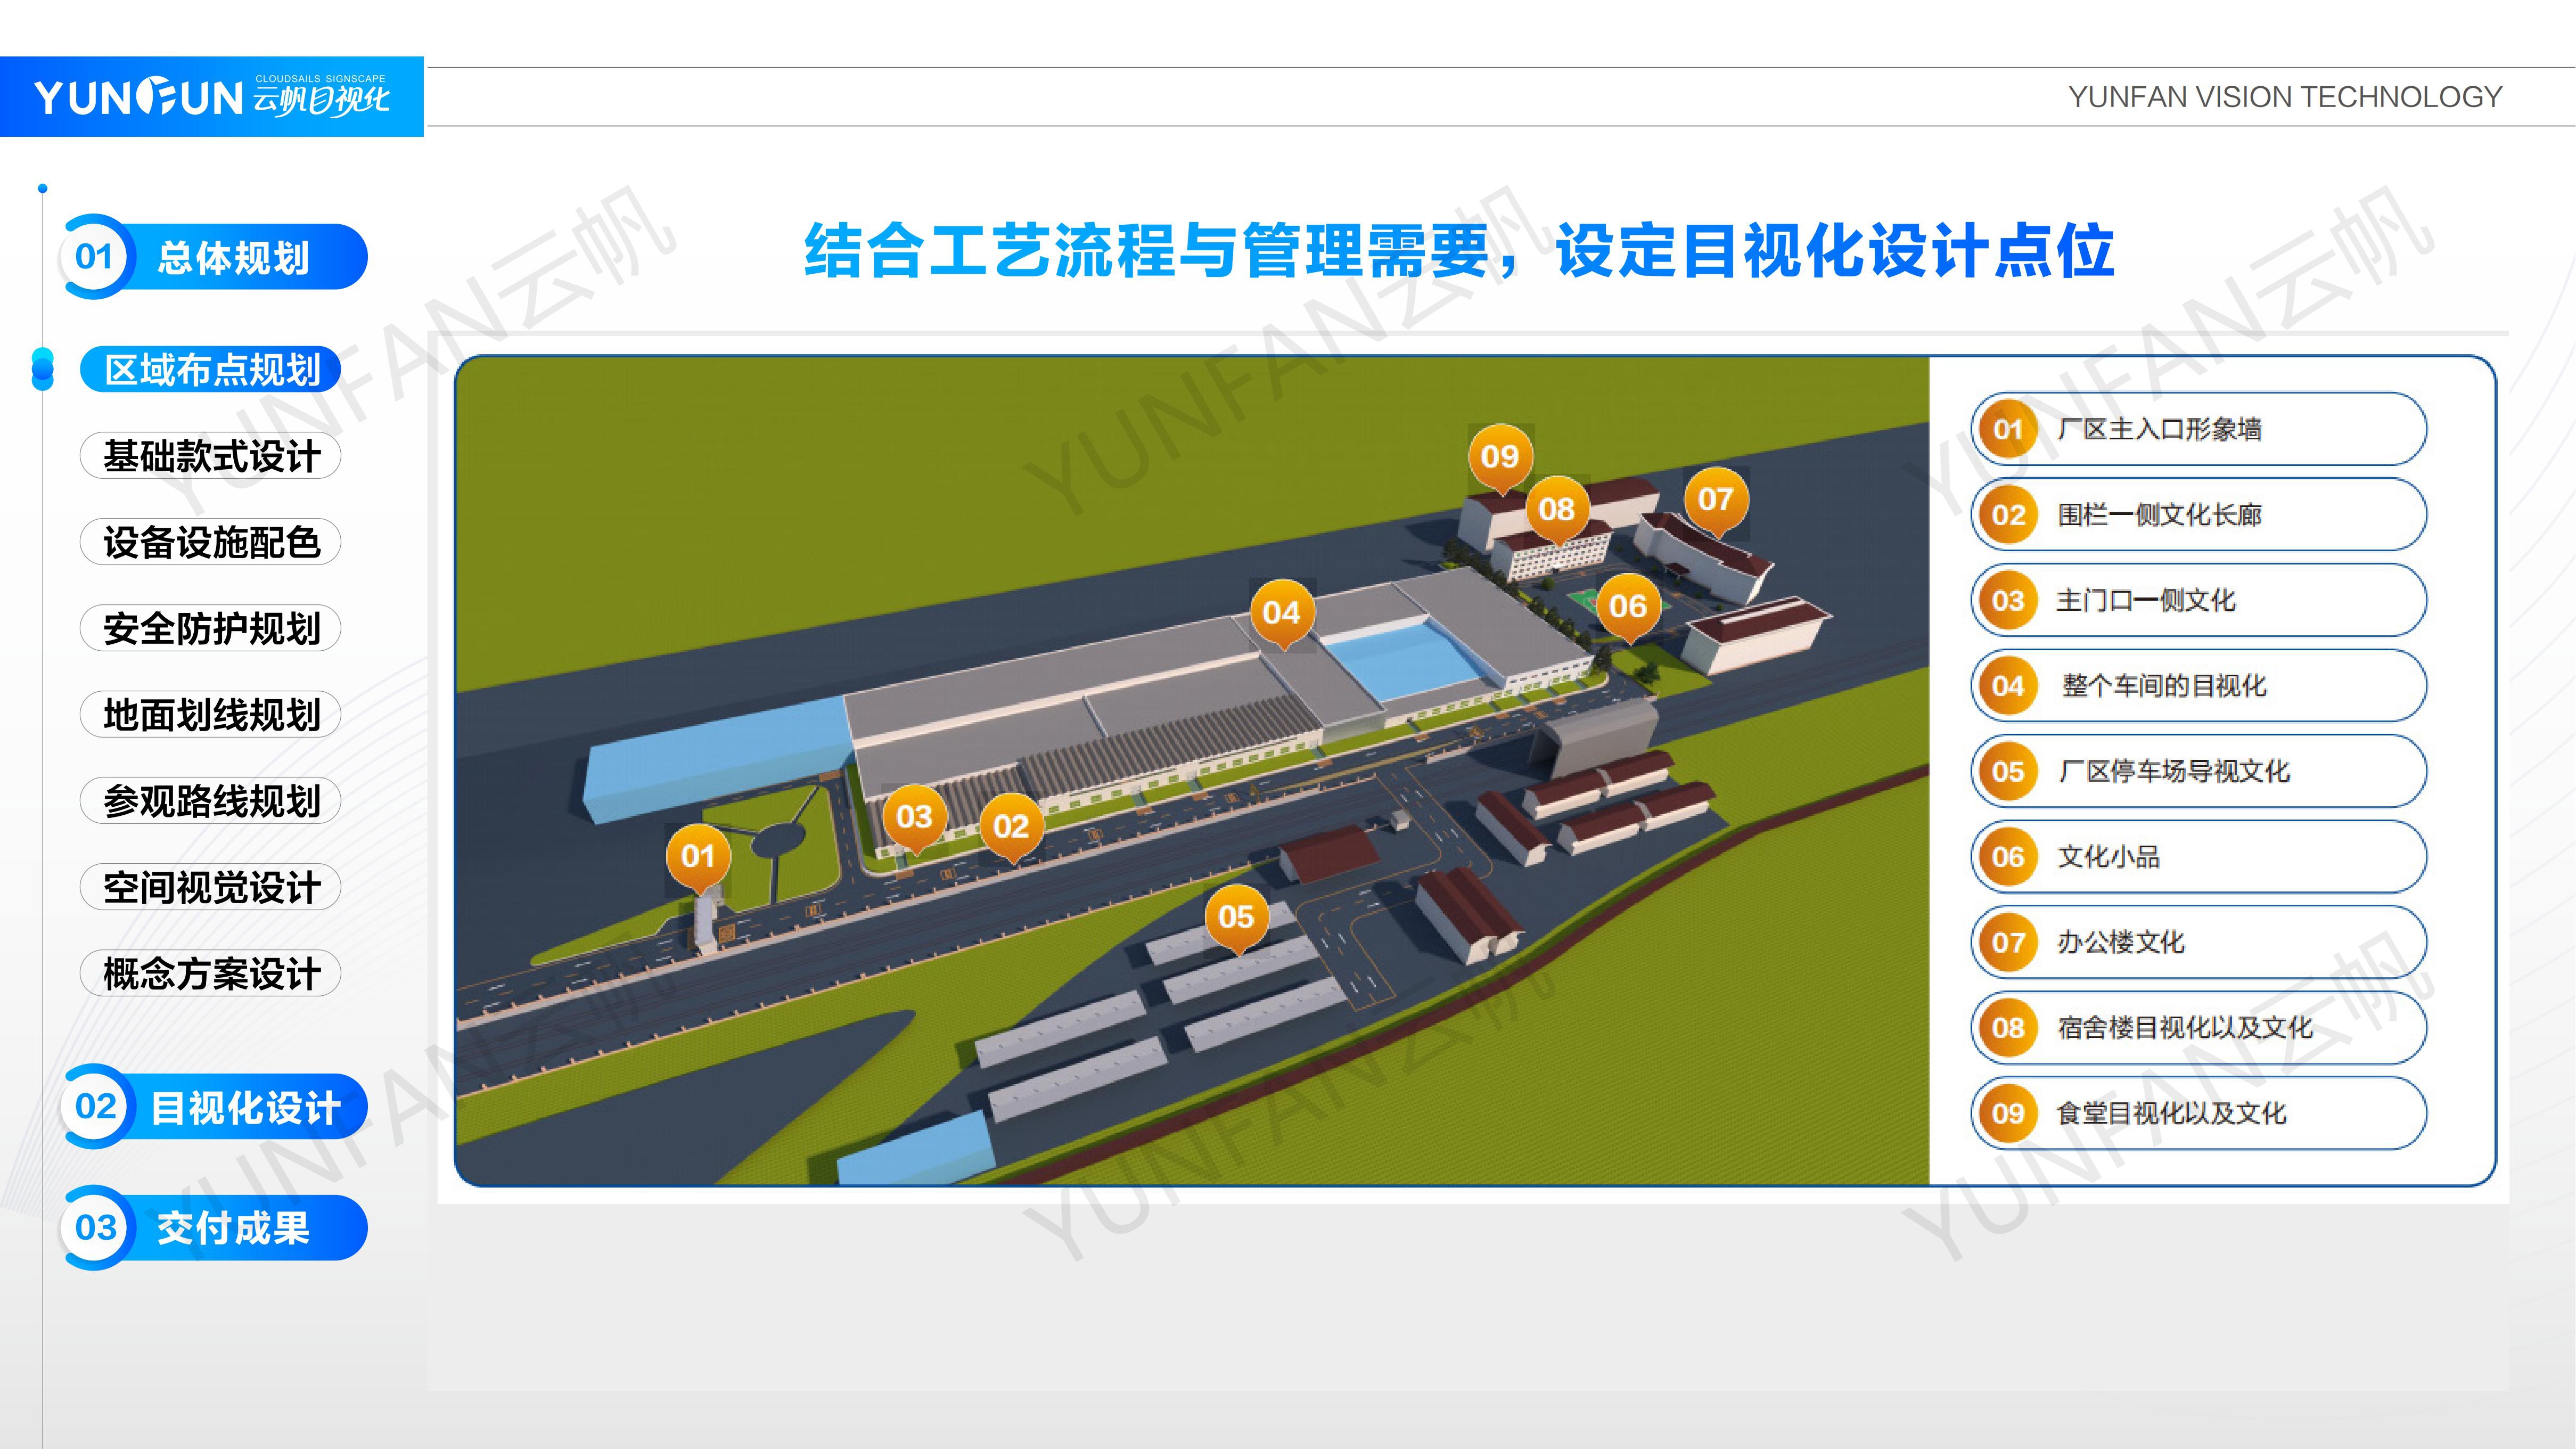Viewport: 2576px width, 1449px height.
Task: Click legend entry 厂区停车场导视文化
Action: [2199, 771]
